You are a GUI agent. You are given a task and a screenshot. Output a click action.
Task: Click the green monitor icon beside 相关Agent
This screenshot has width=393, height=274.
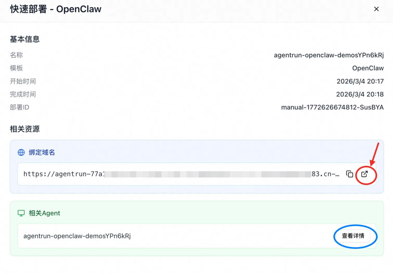coord(21,213)
